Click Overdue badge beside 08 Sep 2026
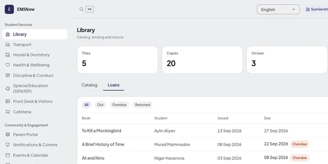 tap(300, 158)
